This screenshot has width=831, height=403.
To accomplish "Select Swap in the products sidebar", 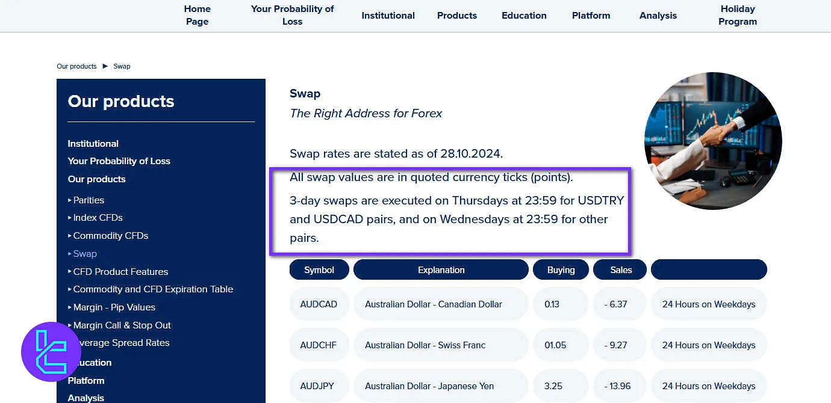I will pyautogui.click(x=85, y=253).
